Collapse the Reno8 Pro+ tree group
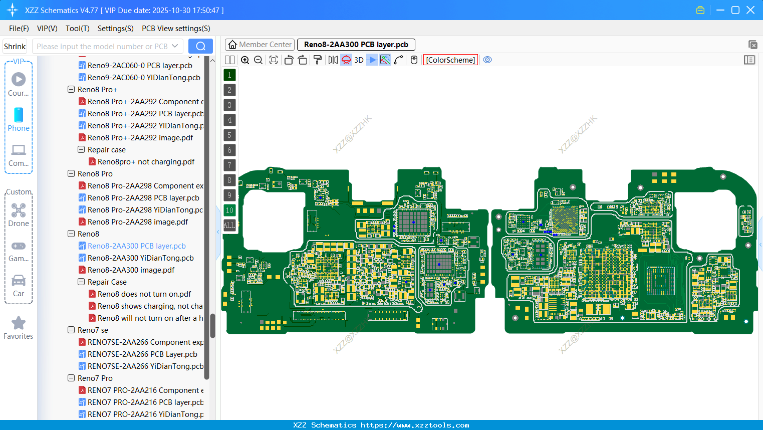Screen dimensions: 763x430 click(71, 89)
